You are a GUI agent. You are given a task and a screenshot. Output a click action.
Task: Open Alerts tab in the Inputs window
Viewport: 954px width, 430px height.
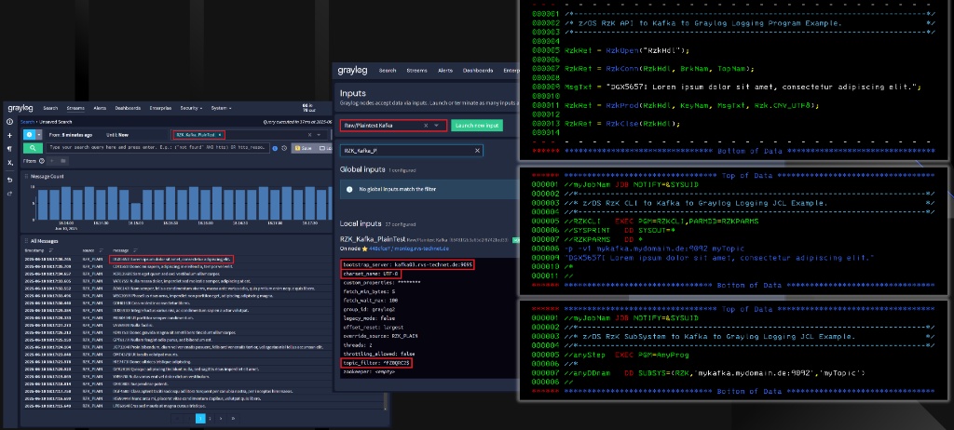point(444,71)
